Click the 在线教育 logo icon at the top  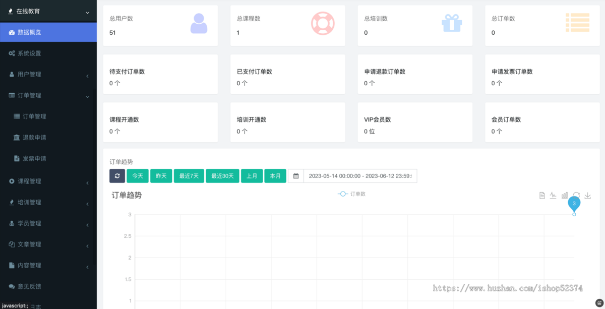click(x=11, y=11)
